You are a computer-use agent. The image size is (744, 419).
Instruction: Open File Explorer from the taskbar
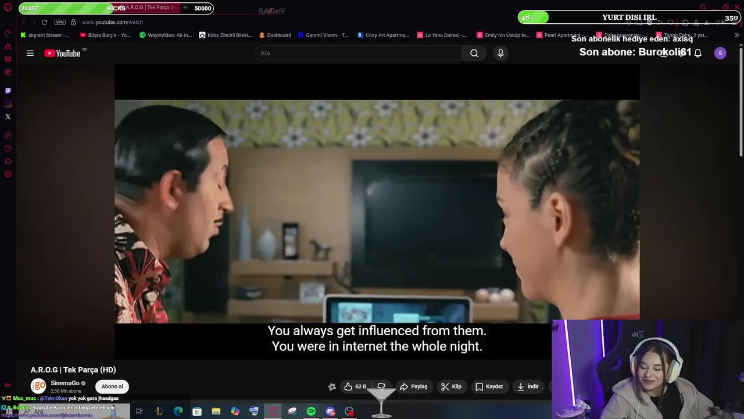point(216,411)
